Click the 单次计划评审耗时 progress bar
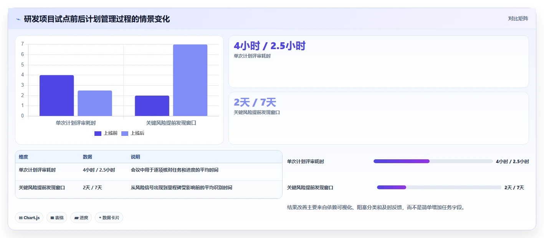The image size is (544, 238). point(433,161)
